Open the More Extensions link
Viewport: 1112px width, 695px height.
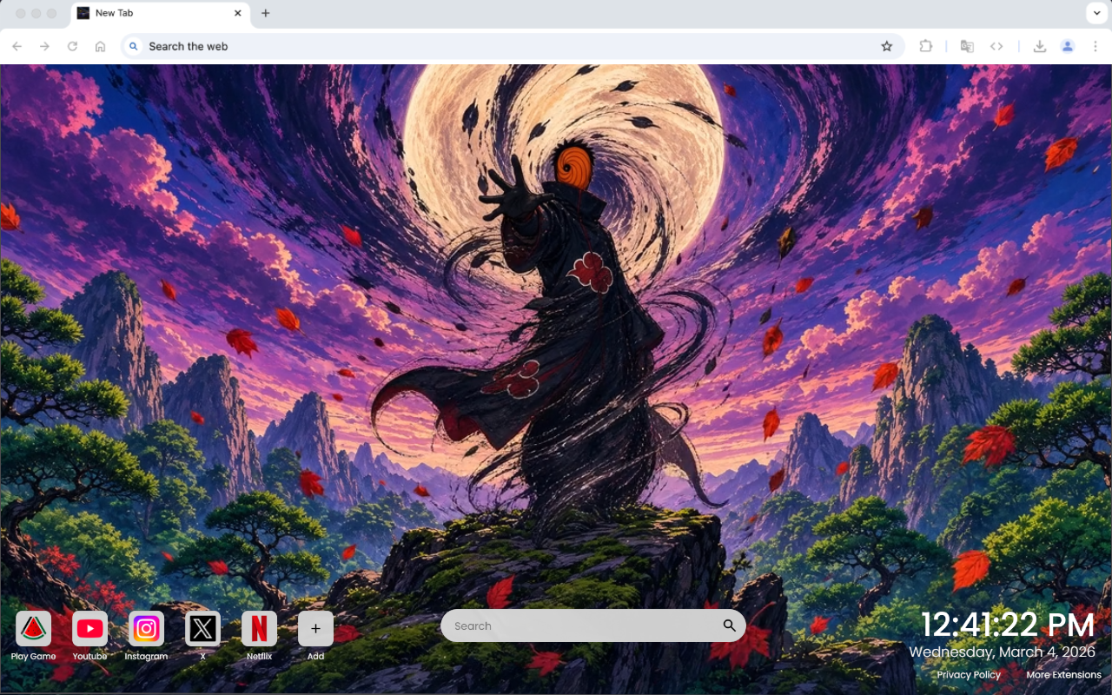[1063, 675]
